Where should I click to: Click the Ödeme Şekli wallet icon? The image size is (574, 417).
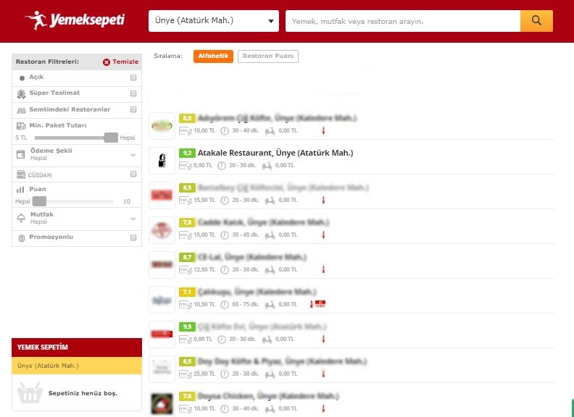(x=21, y=154)
